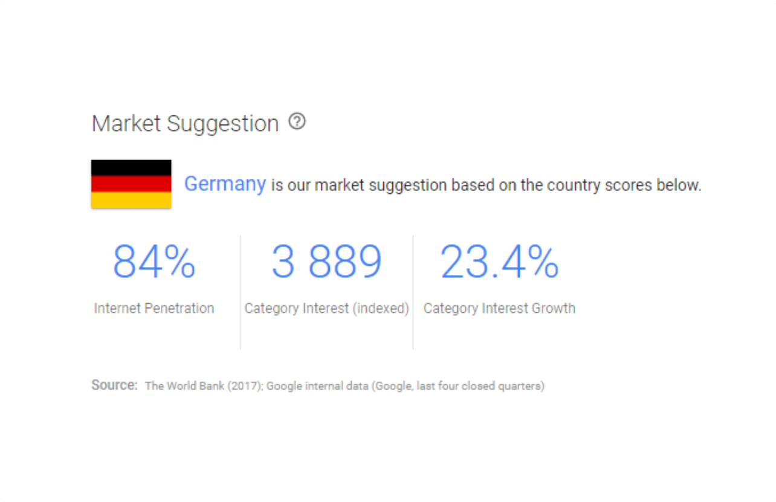Click the 23.4% growth figure
The width and height of the screenshot is (776, 502).
click(x=499, y=262)
